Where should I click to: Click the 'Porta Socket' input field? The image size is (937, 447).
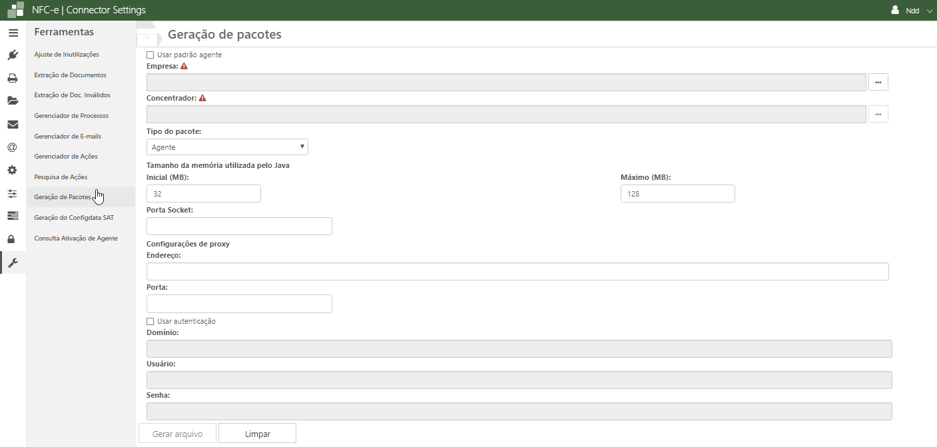(239, 226)
